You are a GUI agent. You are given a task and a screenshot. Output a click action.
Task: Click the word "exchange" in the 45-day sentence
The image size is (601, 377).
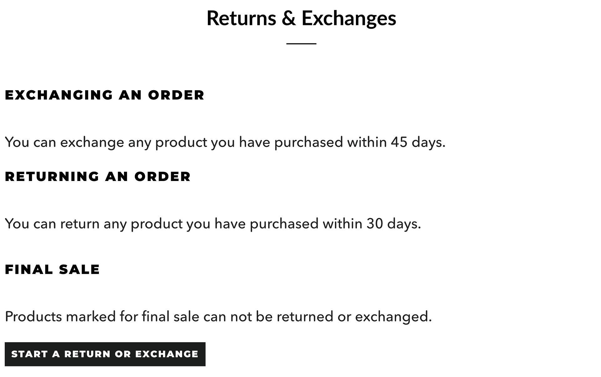click(x=92, y=143)
